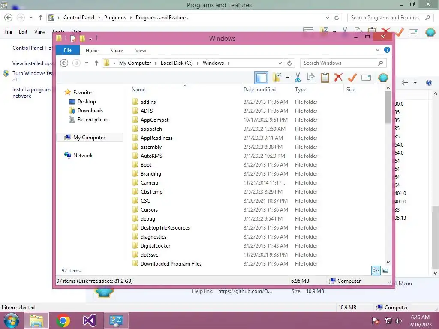Go up one folder level in Windows explorer
The image size is (439, 329).
[96, 63]
